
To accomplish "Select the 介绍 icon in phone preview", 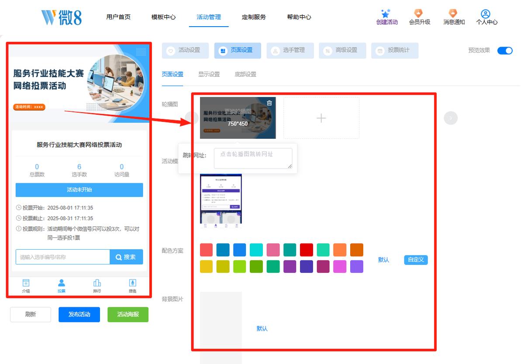I will [x=26, y=283].
